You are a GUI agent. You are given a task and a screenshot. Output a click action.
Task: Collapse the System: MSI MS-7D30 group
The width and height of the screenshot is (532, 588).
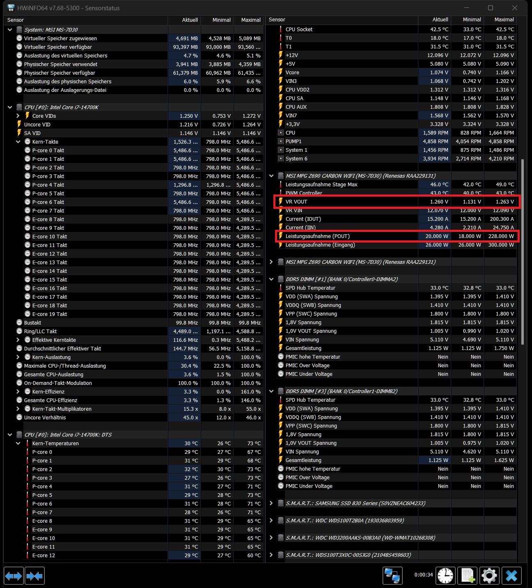click(10, 30)
